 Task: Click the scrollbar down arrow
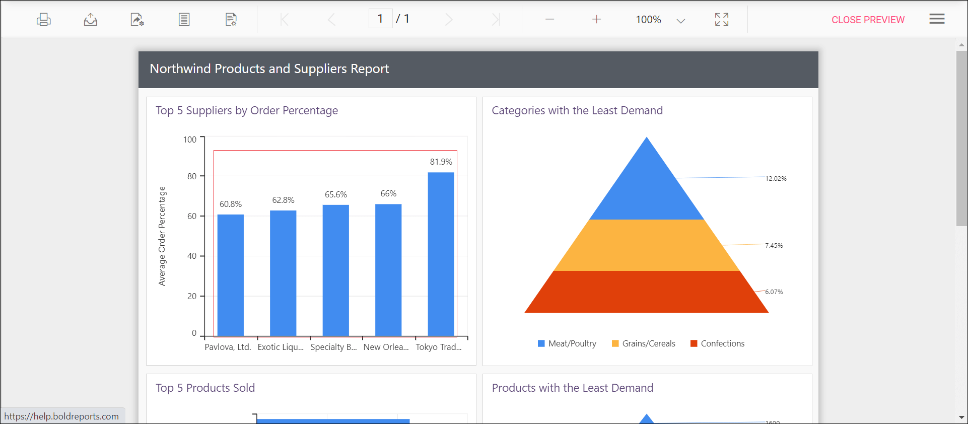961,417
